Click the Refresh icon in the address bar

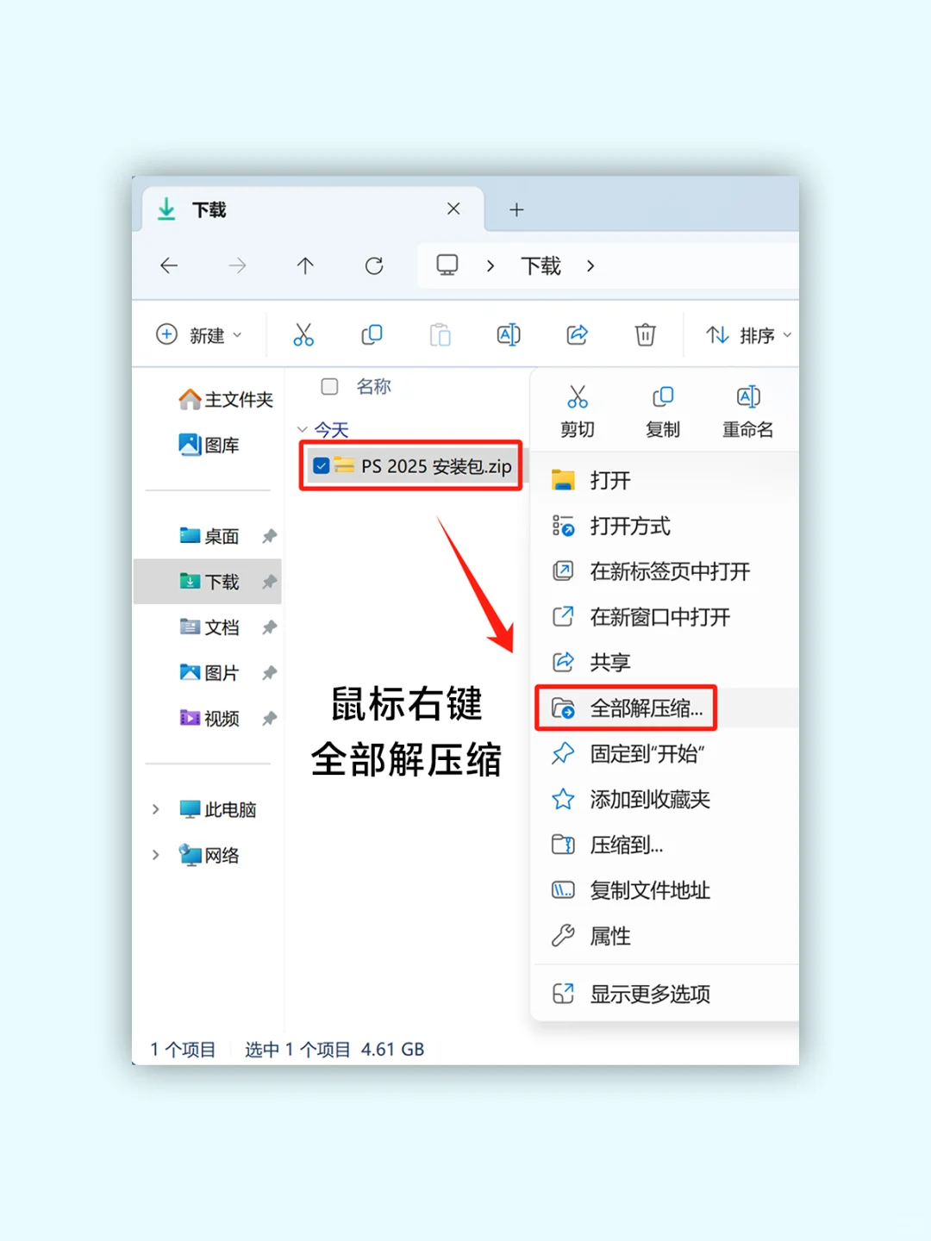tap(373, 266)
